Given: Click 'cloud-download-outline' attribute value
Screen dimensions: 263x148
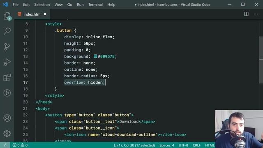Looking at the screenshot, I should point(129,134).
